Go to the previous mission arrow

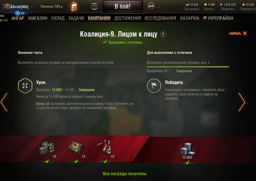[4, 102]
